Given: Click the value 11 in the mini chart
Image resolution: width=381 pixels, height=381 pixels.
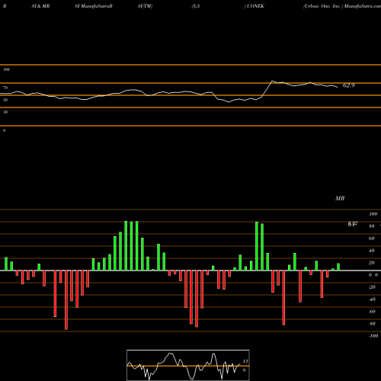Looking at the screenshot, I should click(x=245, y=361).
